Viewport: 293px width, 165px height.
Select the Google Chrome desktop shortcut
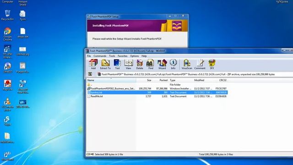point(7,34)
